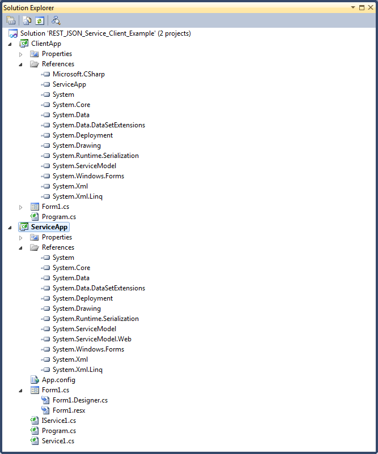Click the Program.cs file icon under ClientApp
The image size is (378, 454).
coord(35,217)
